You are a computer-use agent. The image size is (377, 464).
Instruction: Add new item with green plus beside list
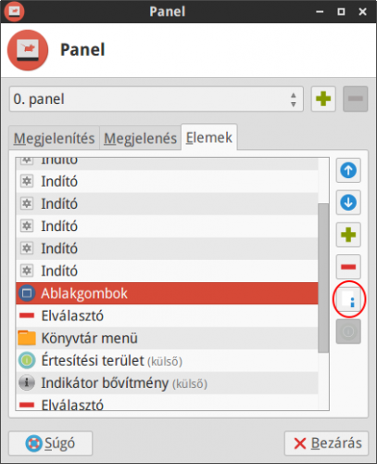[x=348, y=235]
